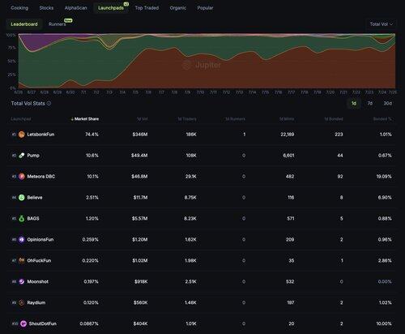Viewport: 405px width, 334px height.
Task: Click Meteora DBC's 19.09% bonded value
Action: click(384, 177)
